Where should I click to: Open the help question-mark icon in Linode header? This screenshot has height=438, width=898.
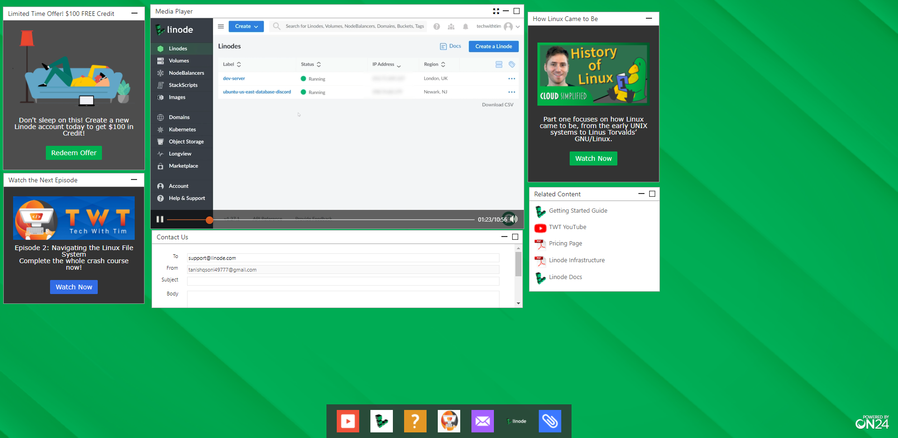pos(436,27)
